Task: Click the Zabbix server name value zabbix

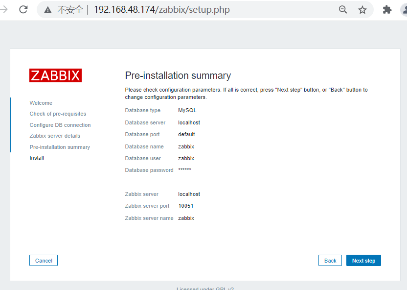Action: point(186,218)
